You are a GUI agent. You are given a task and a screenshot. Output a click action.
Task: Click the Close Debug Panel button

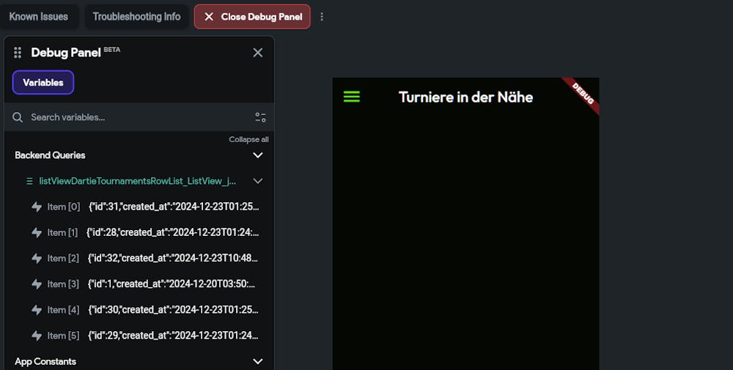[252, 17]
